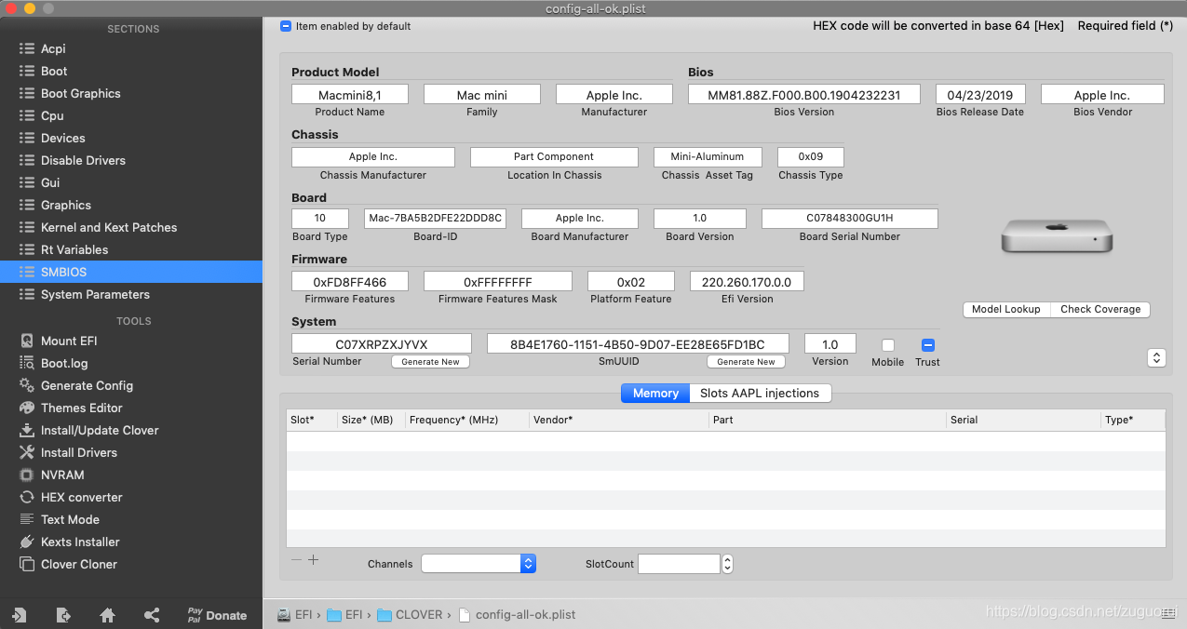This screenshot has width=1187, height=629.
Task: Click config-all-ok.plist in path bar
Action: 517,615
